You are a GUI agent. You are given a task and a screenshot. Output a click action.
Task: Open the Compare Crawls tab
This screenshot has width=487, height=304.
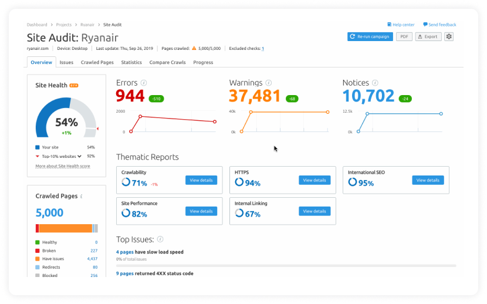click(x=167, y=62)
